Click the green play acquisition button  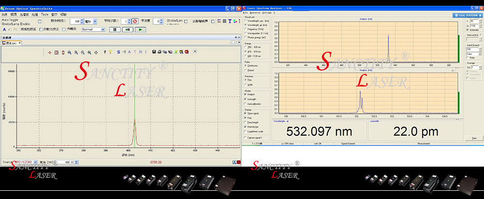click(x=140, y=29)
